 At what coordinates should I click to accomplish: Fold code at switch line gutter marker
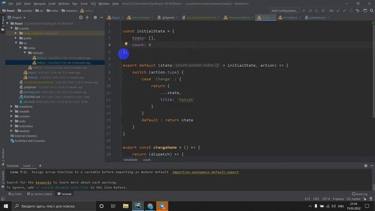(x=121, y=72)
